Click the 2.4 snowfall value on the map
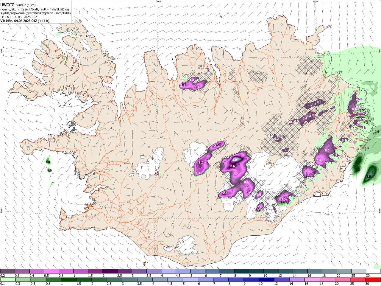Screen dimensions: 381x286 tap(225, 193)
